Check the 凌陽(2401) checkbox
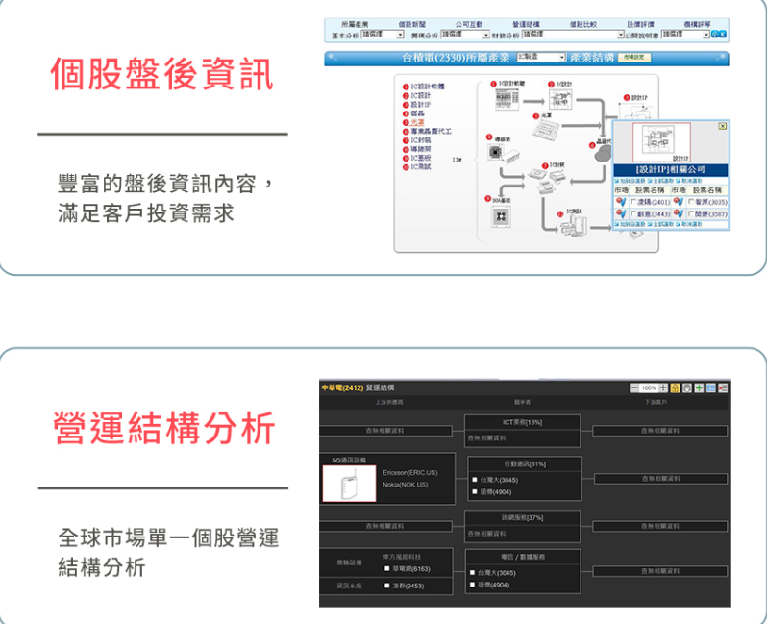767x624 pixels. click(636, 203)
